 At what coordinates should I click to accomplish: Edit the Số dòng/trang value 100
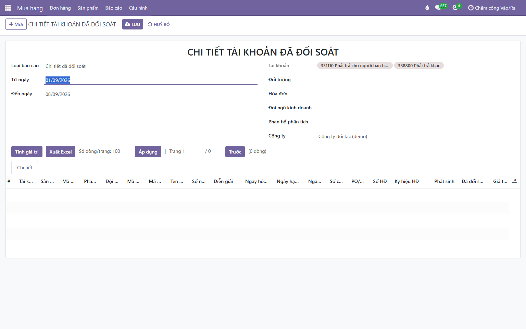116,151
